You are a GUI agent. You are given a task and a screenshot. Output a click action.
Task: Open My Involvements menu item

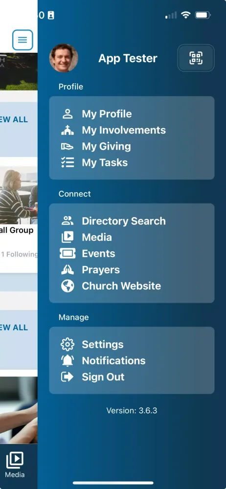(x=124, y=130)
